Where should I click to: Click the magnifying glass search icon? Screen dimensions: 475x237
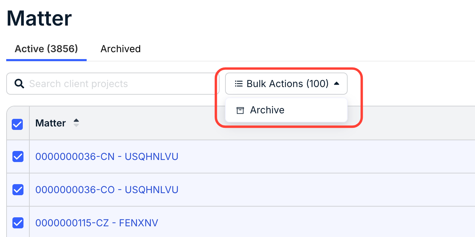coord(19,84)
